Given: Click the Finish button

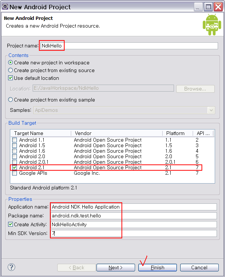Looking at the screenshot, I should pyautogui.click(x=157, y=267).
